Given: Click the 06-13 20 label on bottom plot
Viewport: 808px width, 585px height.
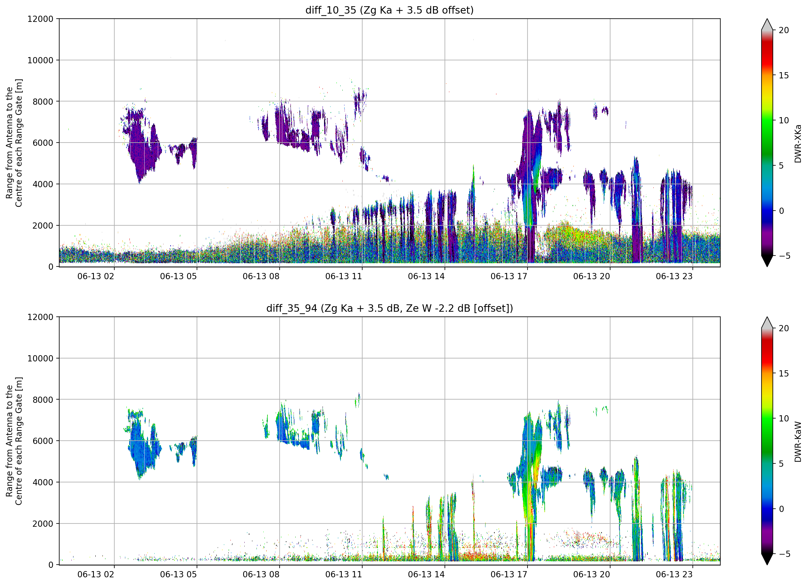Looking at the screenshot, I should click(592, 575).
